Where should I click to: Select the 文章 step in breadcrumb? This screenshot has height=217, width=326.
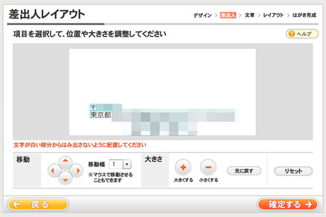click(249, 15)
